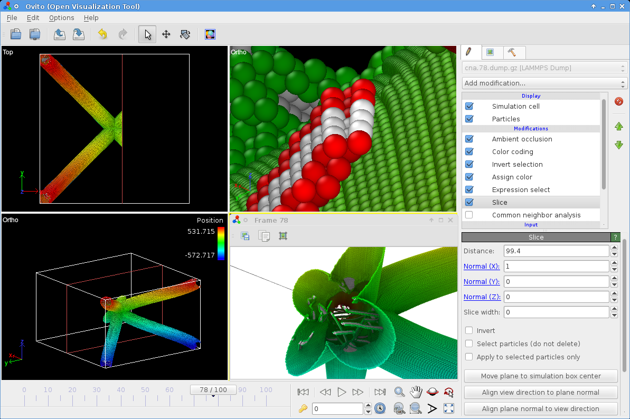Open the Add modification dropdown
The image size is (630, 419).
544,83
